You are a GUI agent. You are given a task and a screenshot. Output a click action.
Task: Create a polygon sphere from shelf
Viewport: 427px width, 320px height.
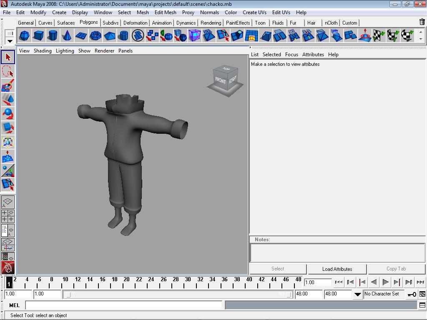pyautogui.click(x=25, y=36)
